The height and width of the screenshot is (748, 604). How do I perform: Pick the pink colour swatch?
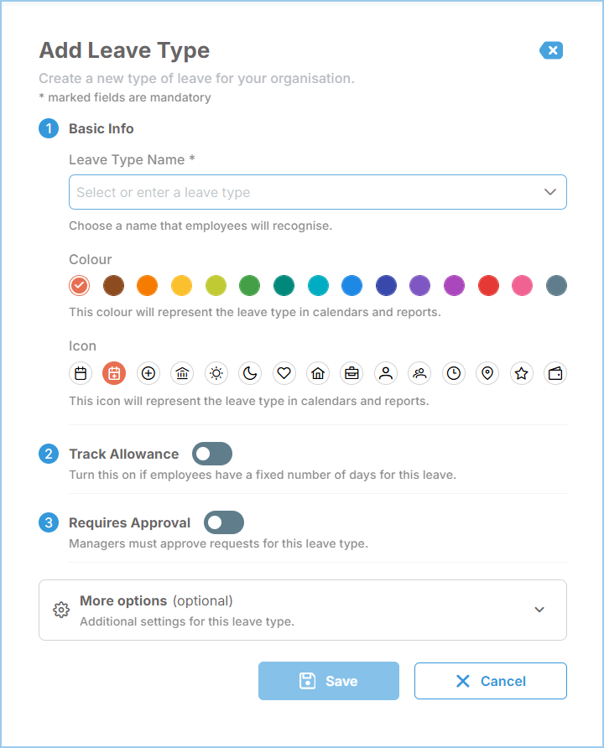pyautogui.click(x=522, y=286)
